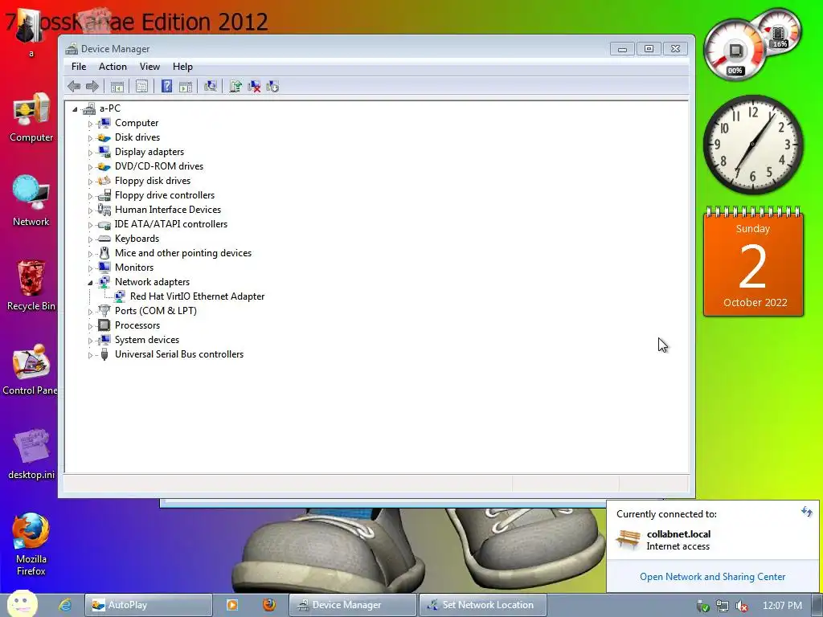
Task: Switch to Set Network Location taskbar button
Action: click(x=483, y=605)
